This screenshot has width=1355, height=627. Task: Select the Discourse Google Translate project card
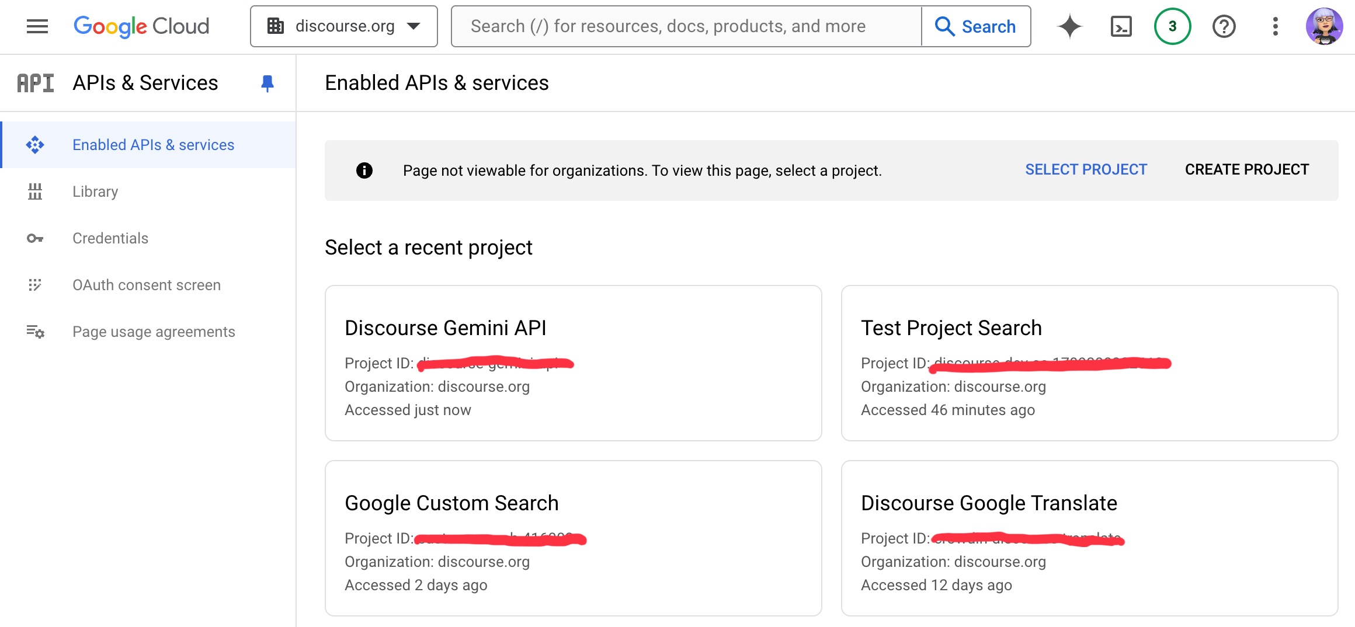coord(1090,538)
